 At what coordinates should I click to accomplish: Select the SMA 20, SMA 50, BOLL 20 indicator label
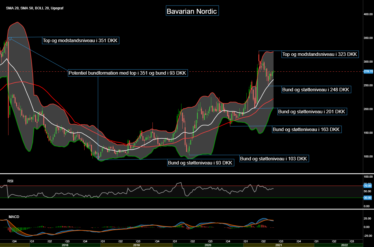coord(35,8)
